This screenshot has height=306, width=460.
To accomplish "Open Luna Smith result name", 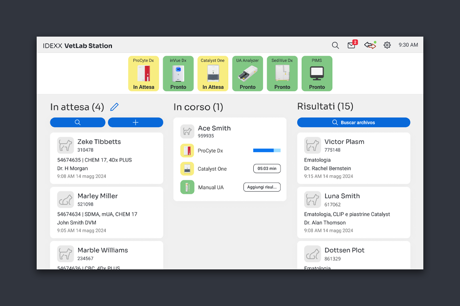I will pos(342,196).
